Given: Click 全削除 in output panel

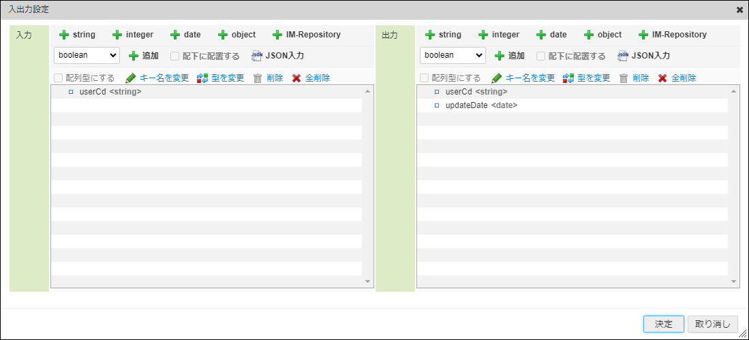Looking at the screenshot, I should 677,78.
